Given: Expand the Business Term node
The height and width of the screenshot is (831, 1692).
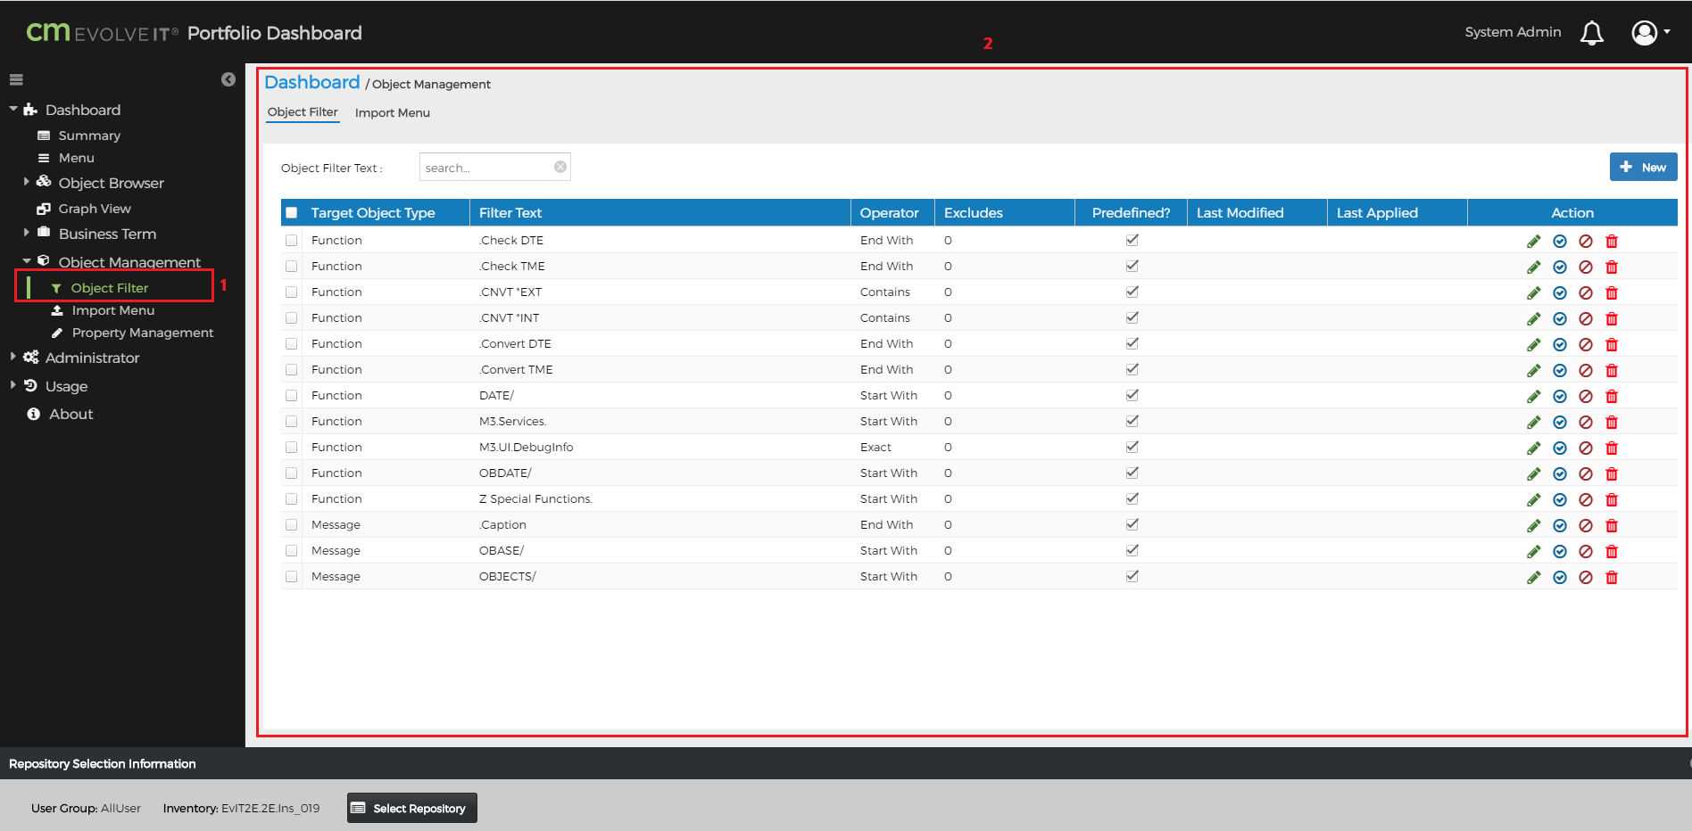Looking at the screenshot, I should 26,232.
